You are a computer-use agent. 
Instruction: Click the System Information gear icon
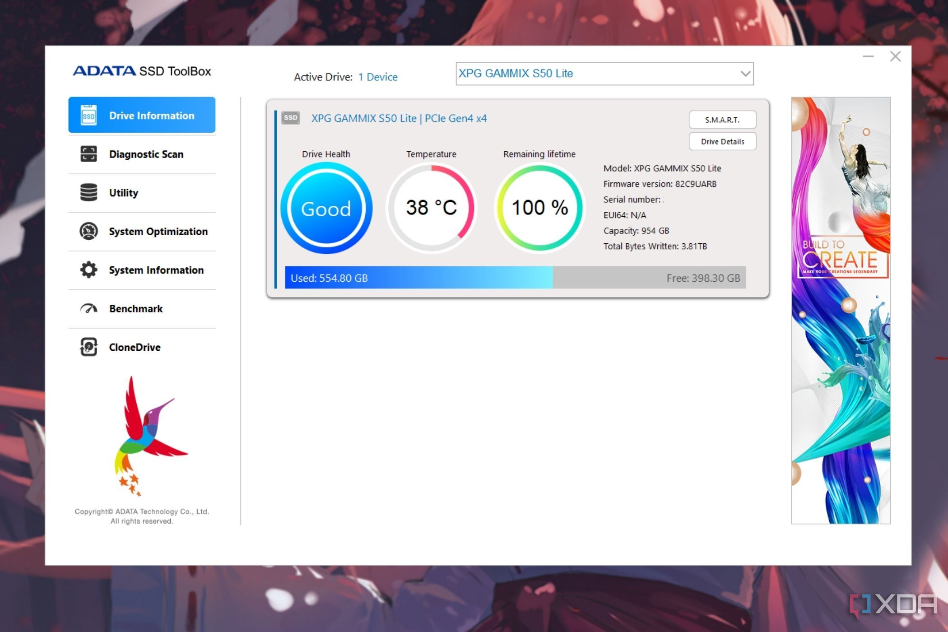pyautogui.click(x=88, y=270)
